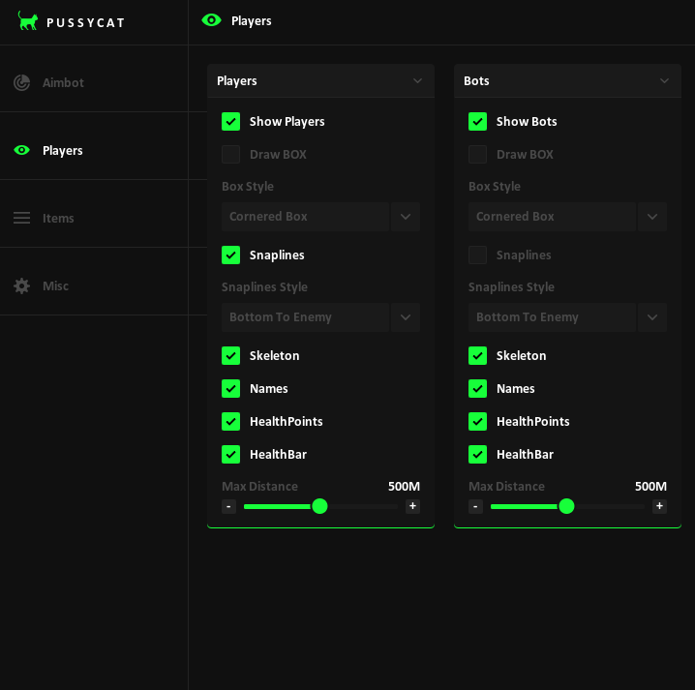Click the green cat logo icon
The height and width of the screenshot is (690, 695).
tap(28, 21)
